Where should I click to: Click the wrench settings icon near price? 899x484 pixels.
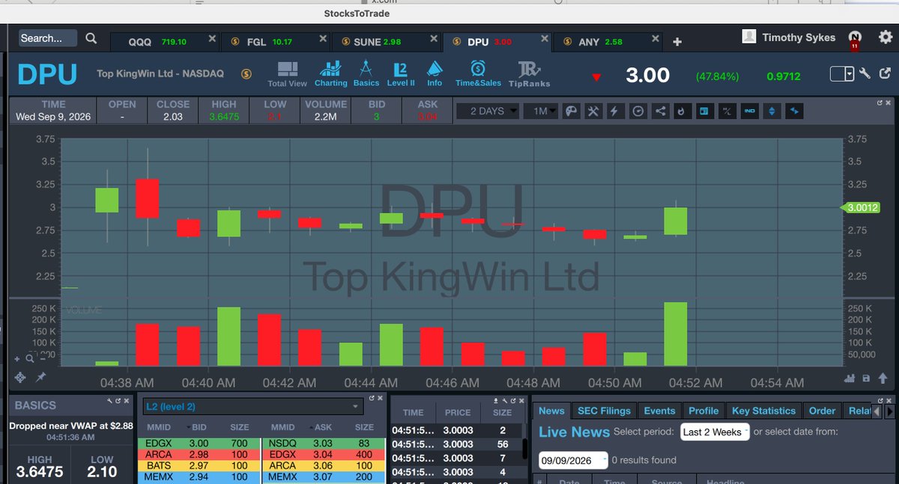(x=865, y=74)
